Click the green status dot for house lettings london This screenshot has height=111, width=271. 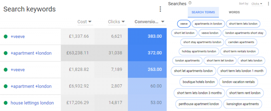[6, 103]
